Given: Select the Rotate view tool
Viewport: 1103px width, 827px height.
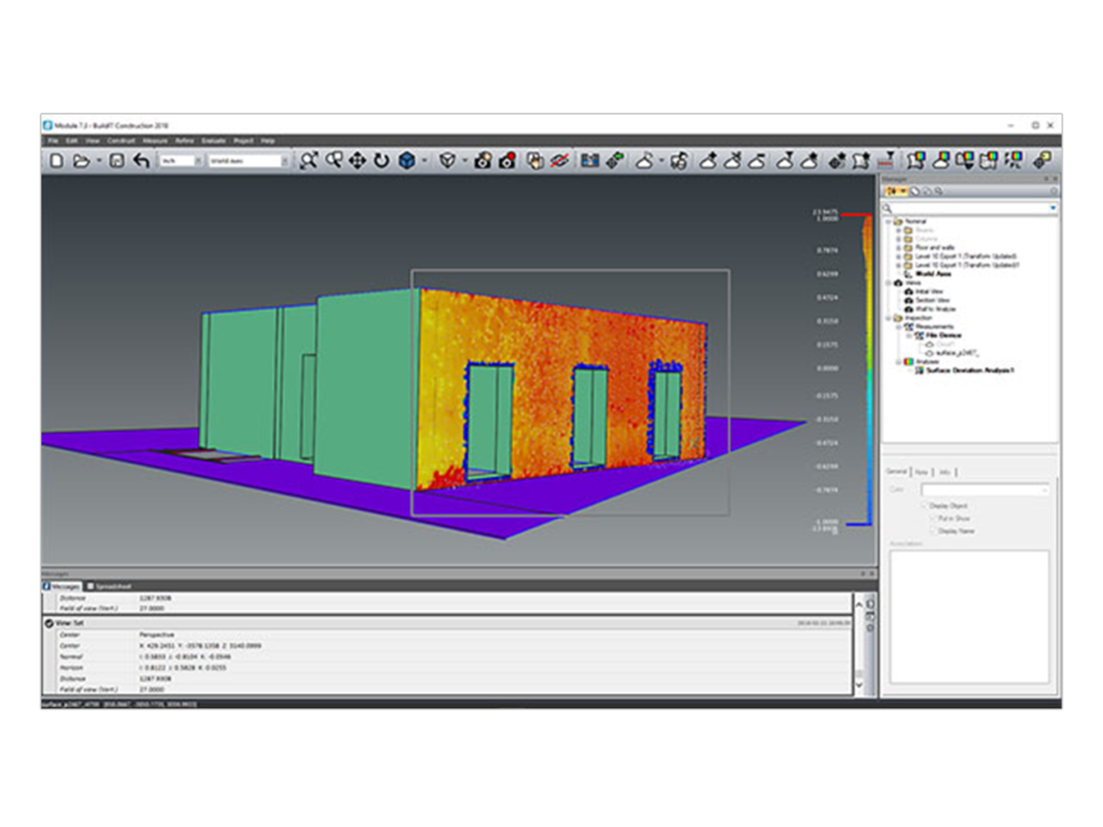Looking at the screenshot, I should (x=380, y=160).
